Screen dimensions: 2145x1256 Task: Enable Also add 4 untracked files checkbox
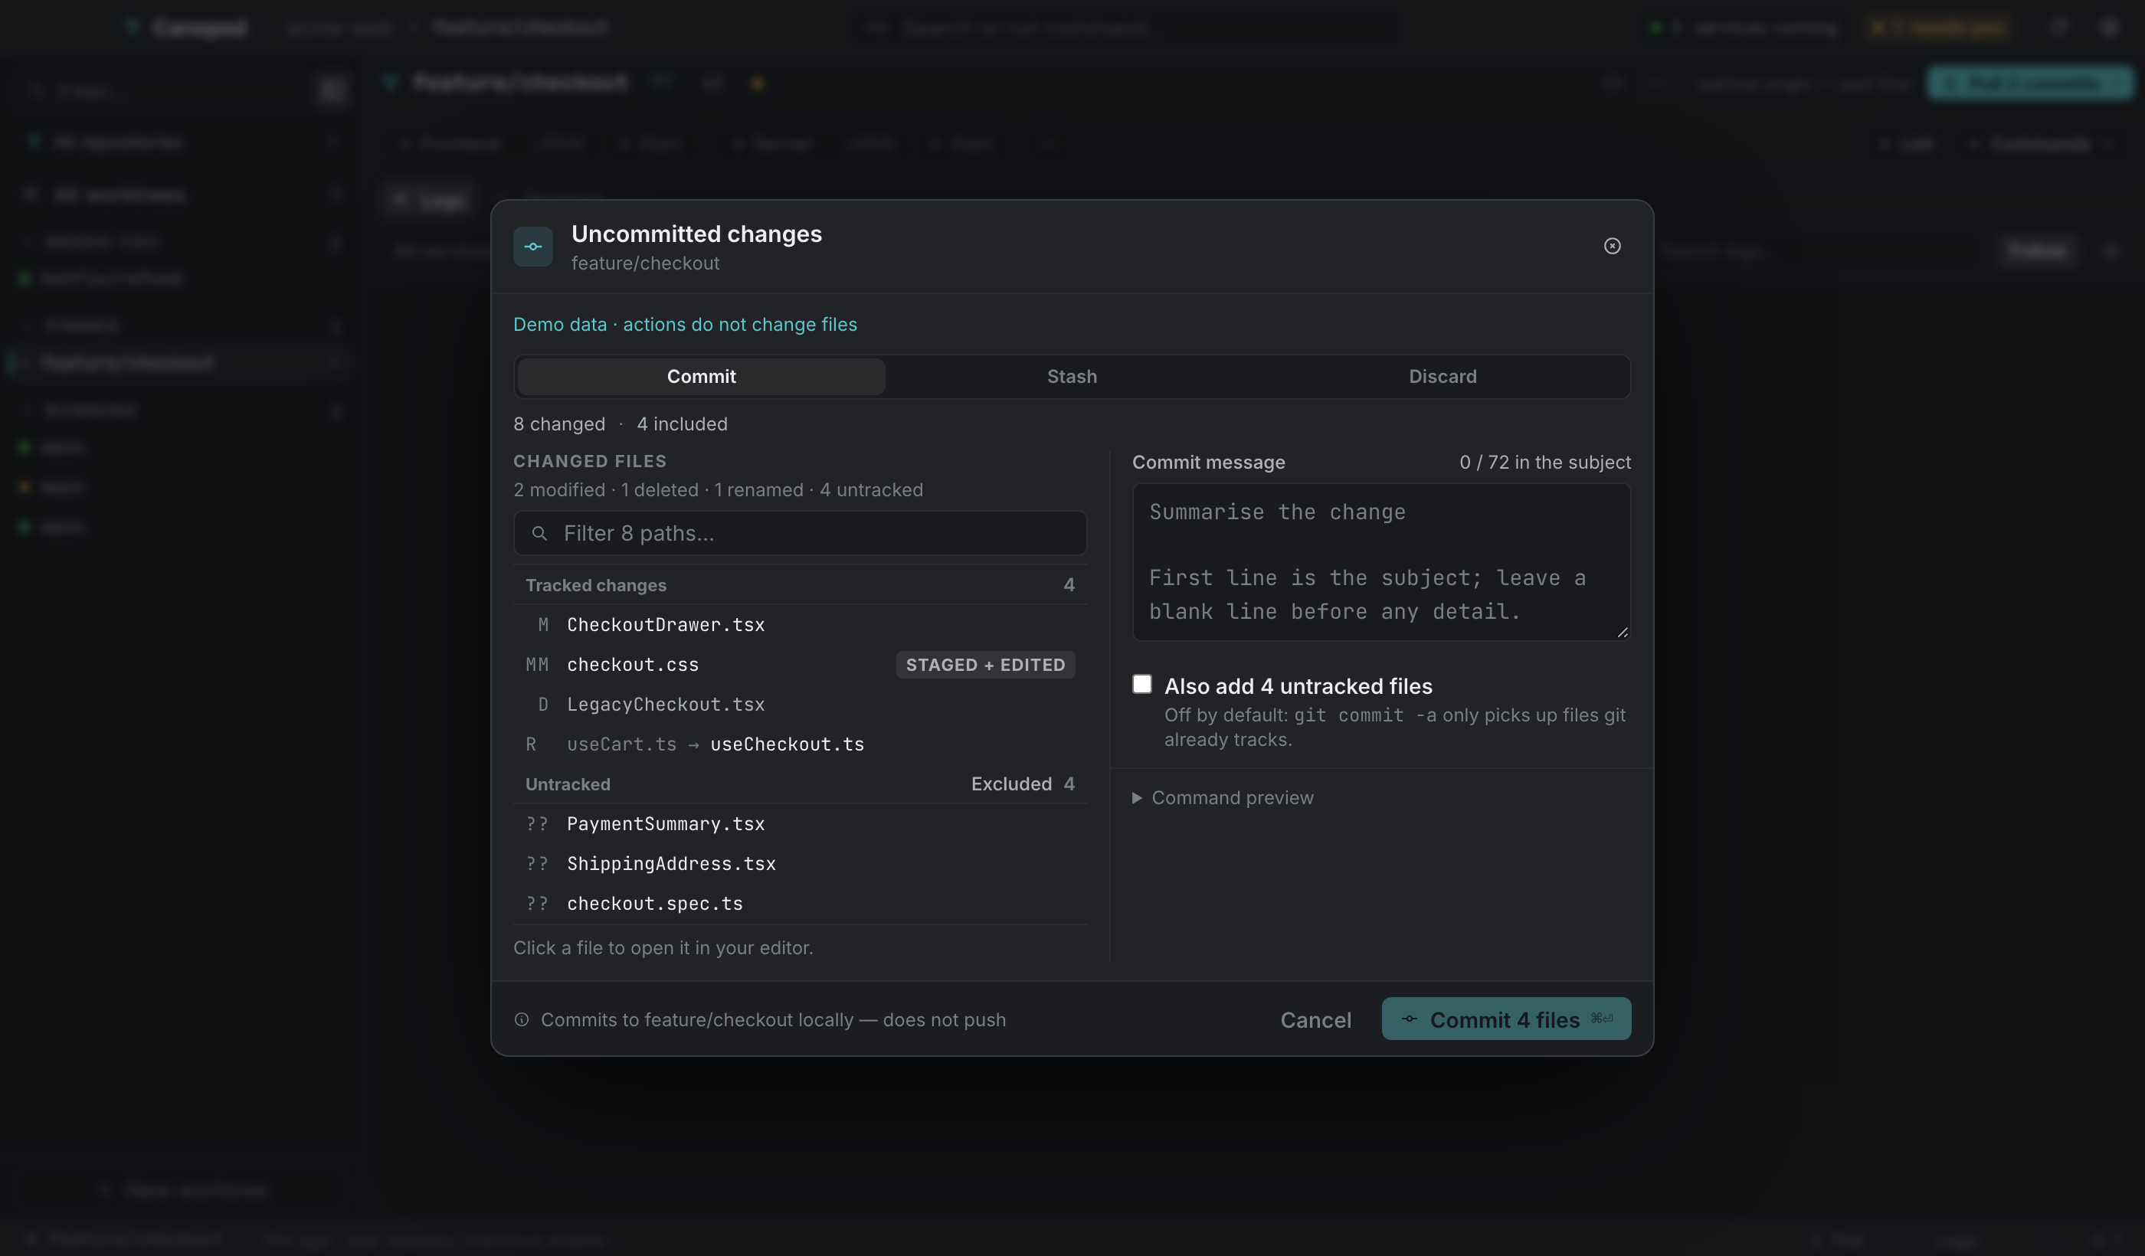[x=1142, y=684]
